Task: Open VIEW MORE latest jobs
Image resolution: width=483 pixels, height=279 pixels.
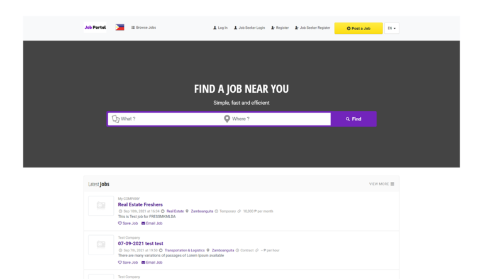Action: click(382, 184)
